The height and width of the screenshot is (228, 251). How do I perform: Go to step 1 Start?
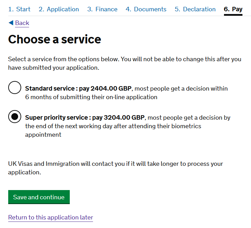pos(19,9)
